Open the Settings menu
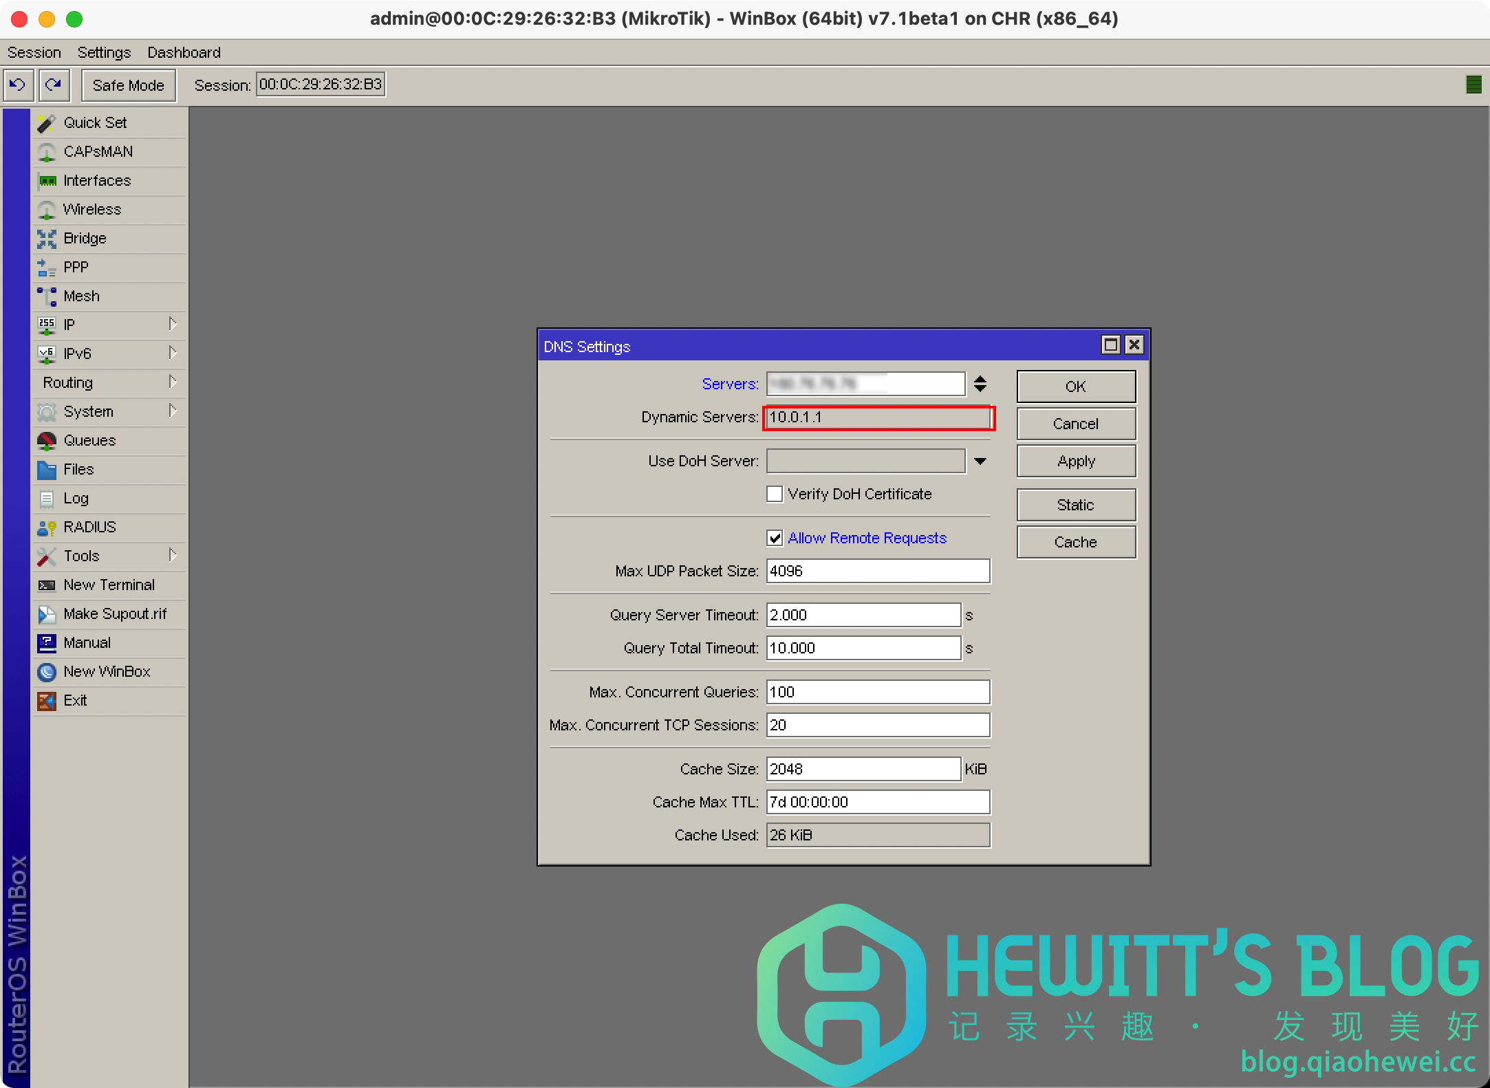The height and width of the screenshot is (1088, 1490). coord(104,52)
